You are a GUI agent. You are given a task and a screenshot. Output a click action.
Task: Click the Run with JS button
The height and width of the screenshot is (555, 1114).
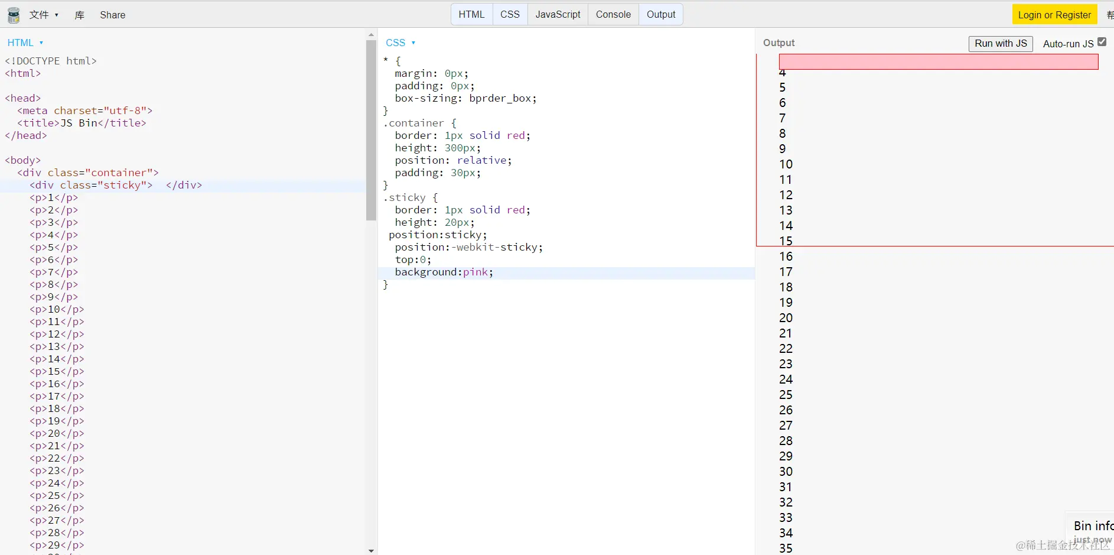[1001, 43]
